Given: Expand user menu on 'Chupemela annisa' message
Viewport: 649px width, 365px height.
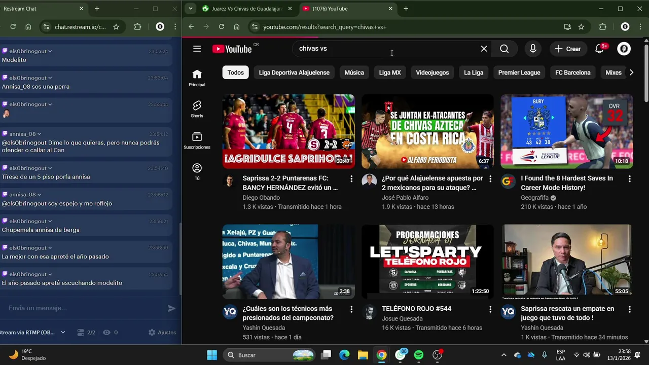Looking at the screenshot, I should 50,221.
